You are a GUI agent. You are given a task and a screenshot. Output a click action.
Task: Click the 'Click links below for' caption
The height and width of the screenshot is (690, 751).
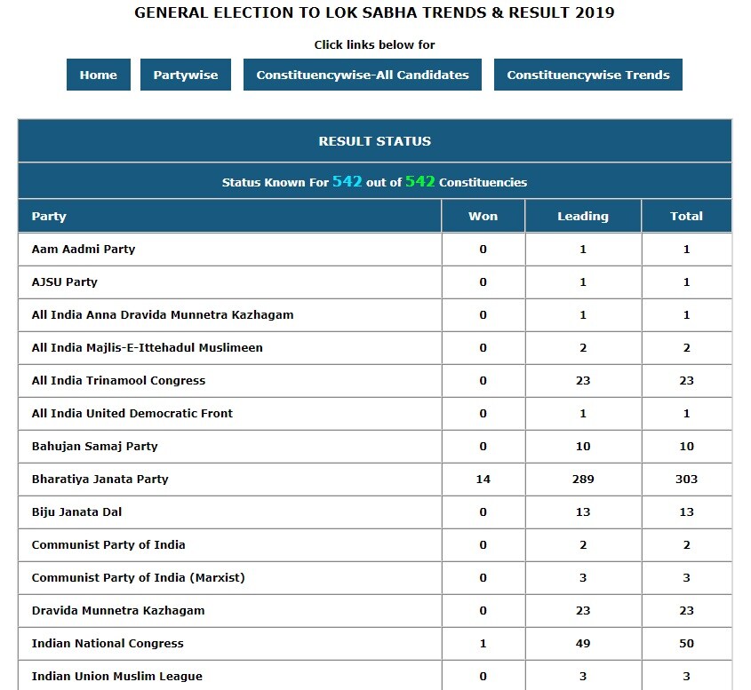click(374, 44)
